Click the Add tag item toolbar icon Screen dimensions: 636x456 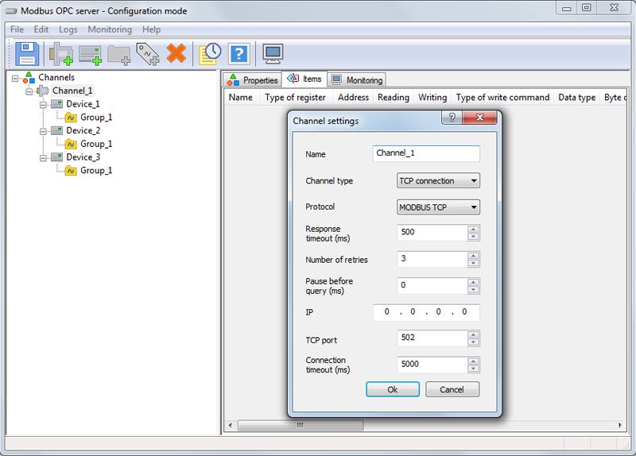(148, 54)
